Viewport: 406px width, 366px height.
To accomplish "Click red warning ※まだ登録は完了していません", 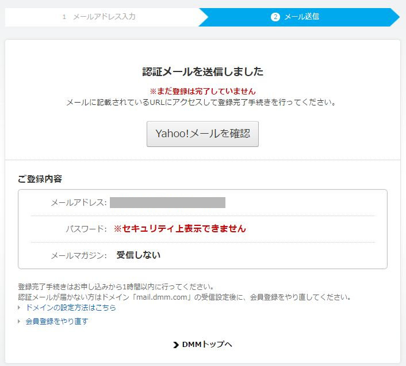I will coord(203,92).
